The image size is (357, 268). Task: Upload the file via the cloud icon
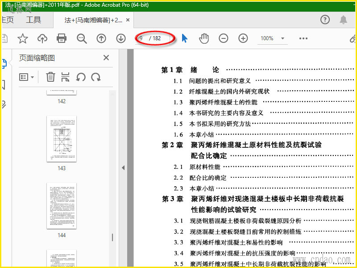point(42,38)
